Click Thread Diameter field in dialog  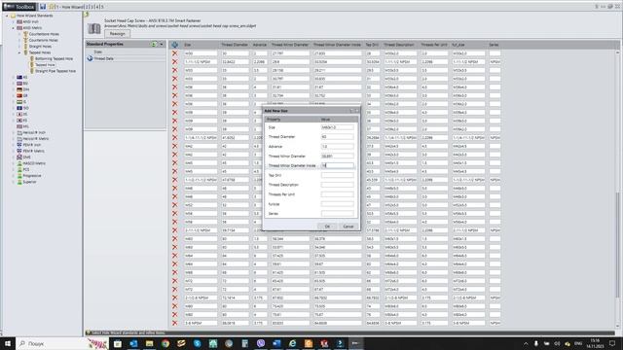pyautogui.click(x=337, y=137)
